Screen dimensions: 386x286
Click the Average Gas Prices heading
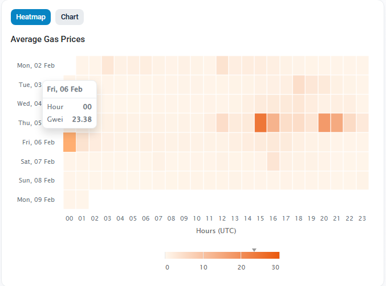tap(48, 39)
